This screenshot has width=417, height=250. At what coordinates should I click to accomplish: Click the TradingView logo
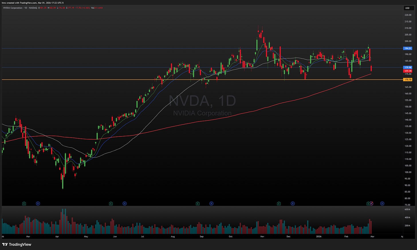[17, 245]
